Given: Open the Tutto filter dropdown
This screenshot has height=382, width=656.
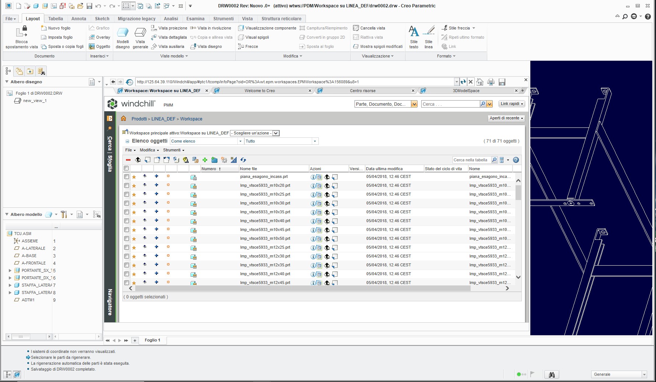Looking at the screenshot, I should 281,141.
